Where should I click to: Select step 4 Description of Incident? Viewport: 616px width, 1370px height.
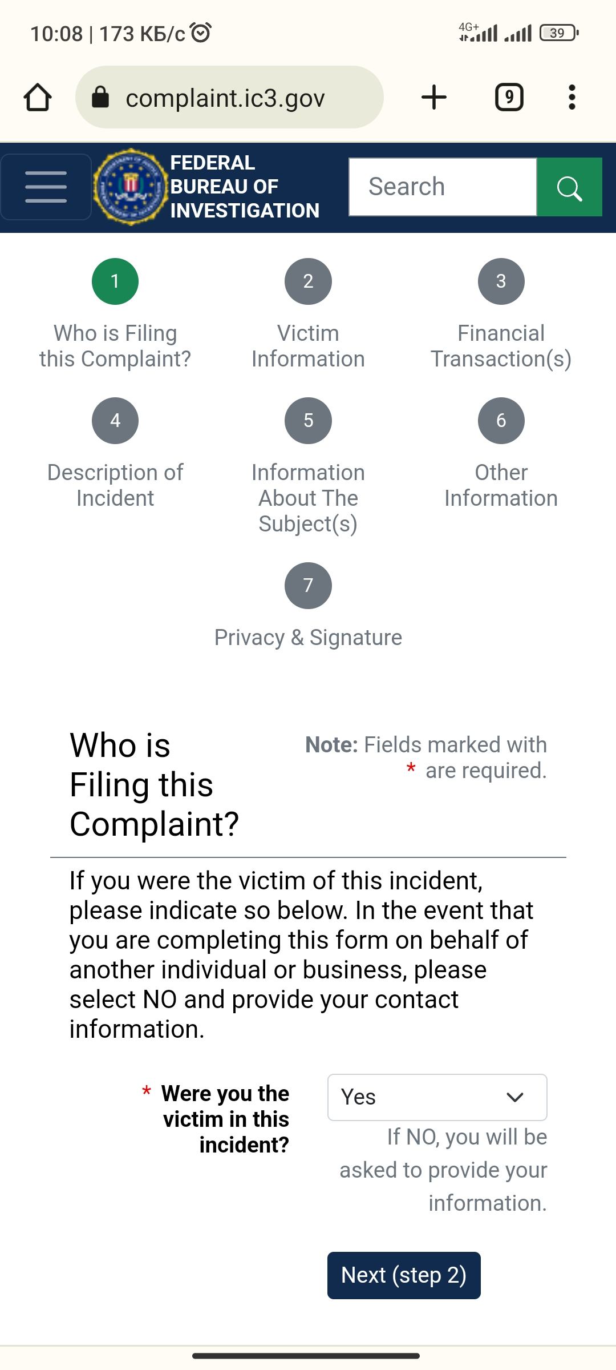click(x=115, y=421)
